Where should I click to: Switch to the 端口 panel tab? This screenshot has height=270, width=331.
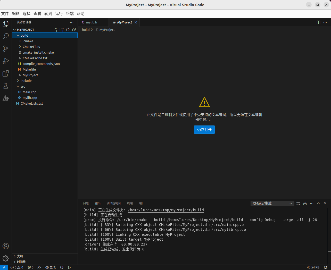coord(142,203)
